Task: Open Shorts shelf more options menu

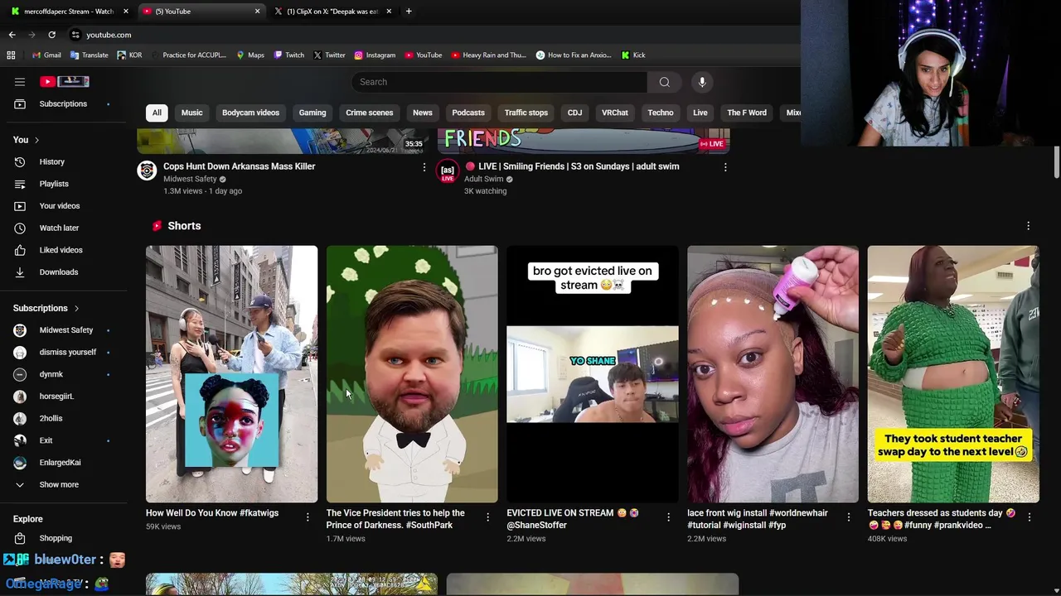Action: [x=1029, y=226]
